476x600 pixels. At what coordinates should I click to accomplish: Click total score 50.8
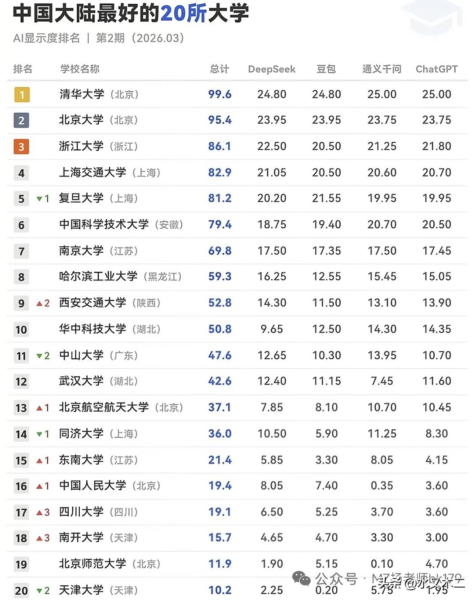(x=220, y=329)
